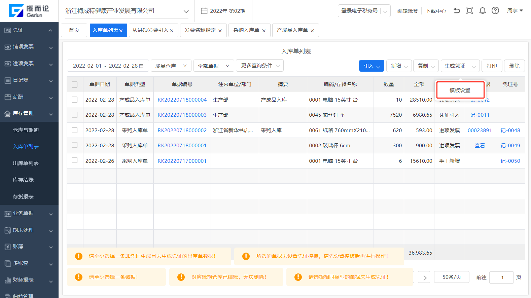Click 编辑账套 in the header

pos(408,11)
